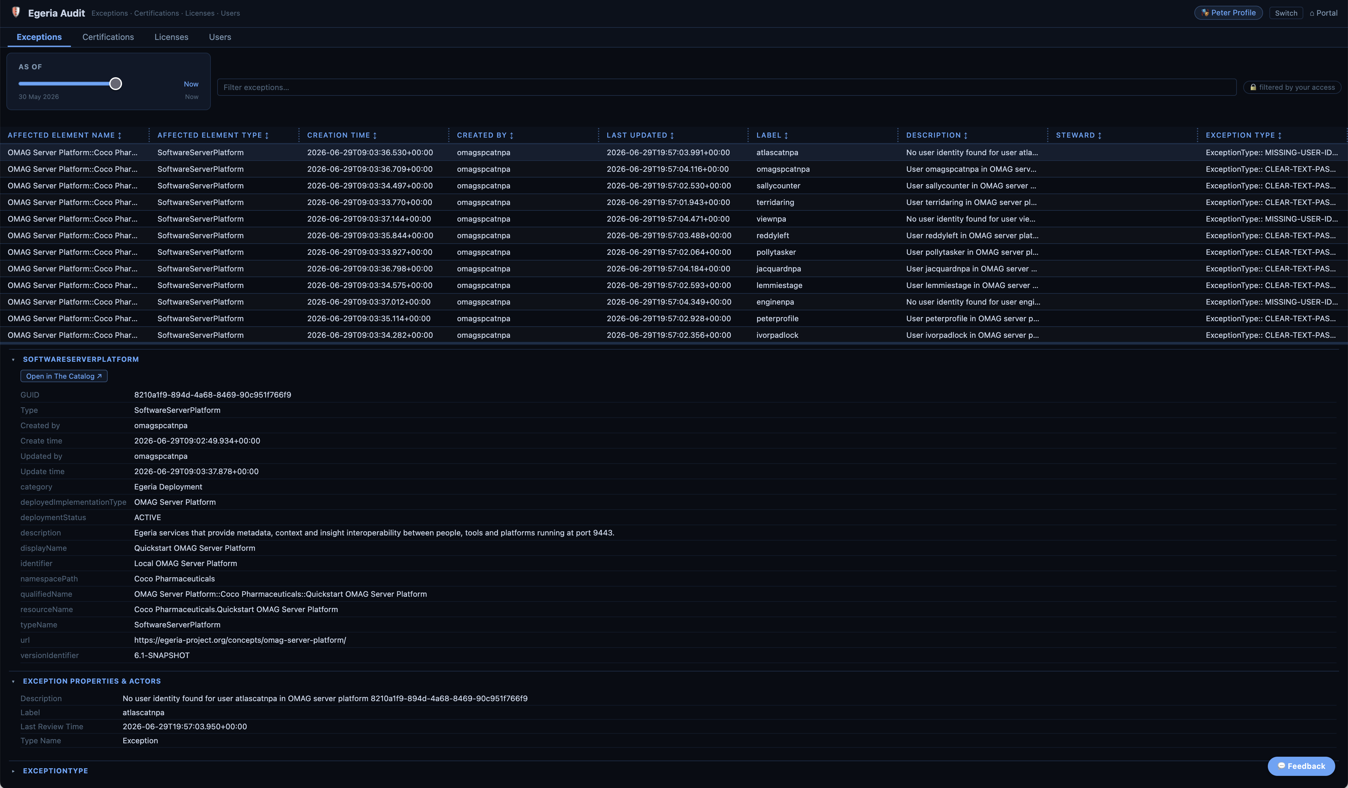Select the jacquardnpa exception row

click(x=674, y=269)
